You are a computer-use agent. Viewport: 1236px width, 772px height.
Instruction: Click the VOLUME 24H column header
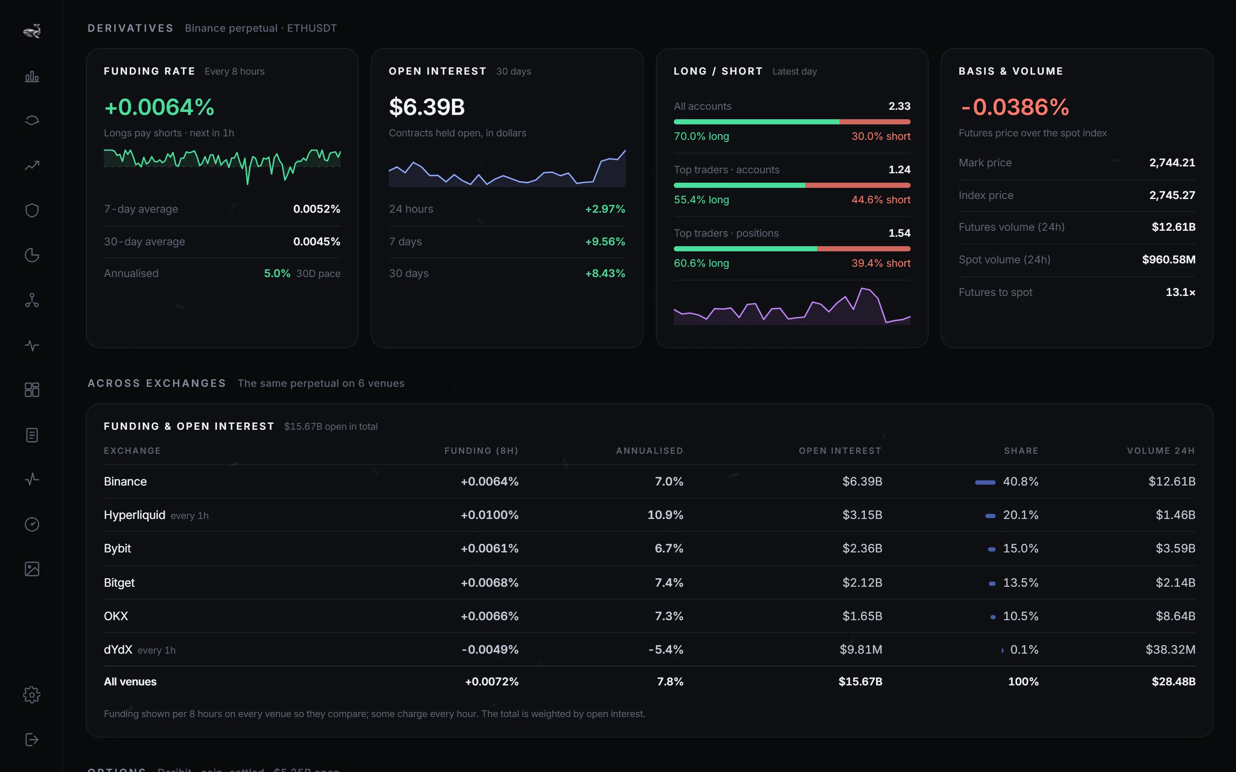pyautogui.click(x=1161, y=451)
